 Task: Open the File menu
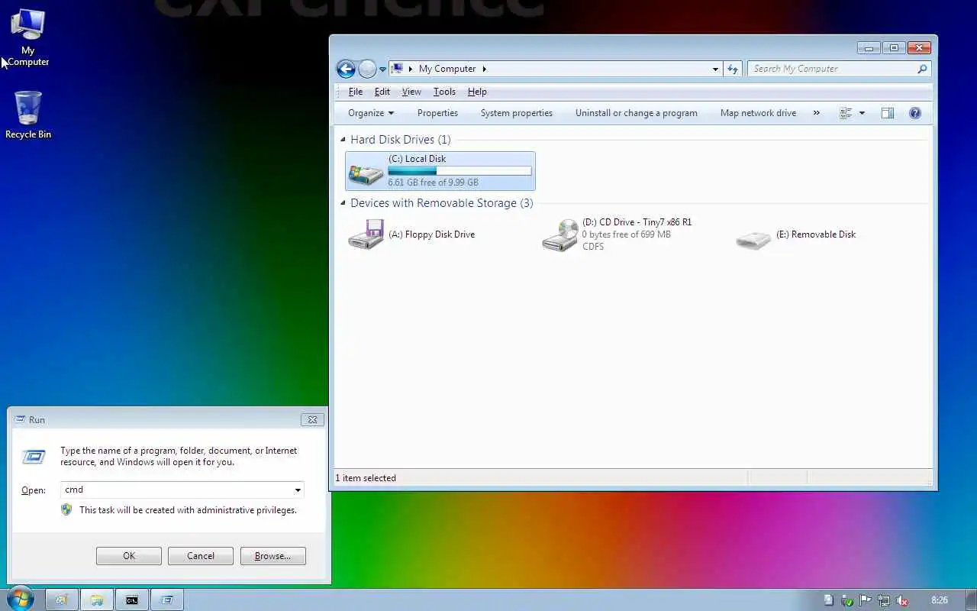(356, 92)
